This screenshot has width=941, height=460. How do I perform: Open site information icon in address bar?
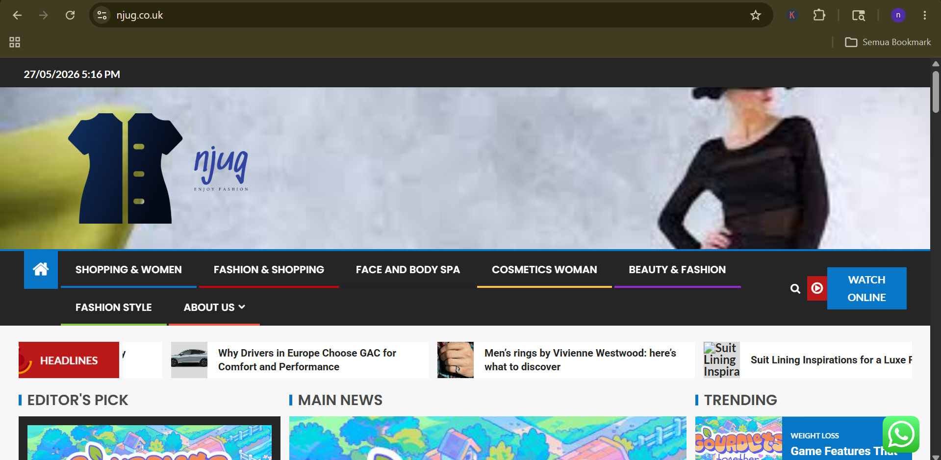[x=102, y=15]
